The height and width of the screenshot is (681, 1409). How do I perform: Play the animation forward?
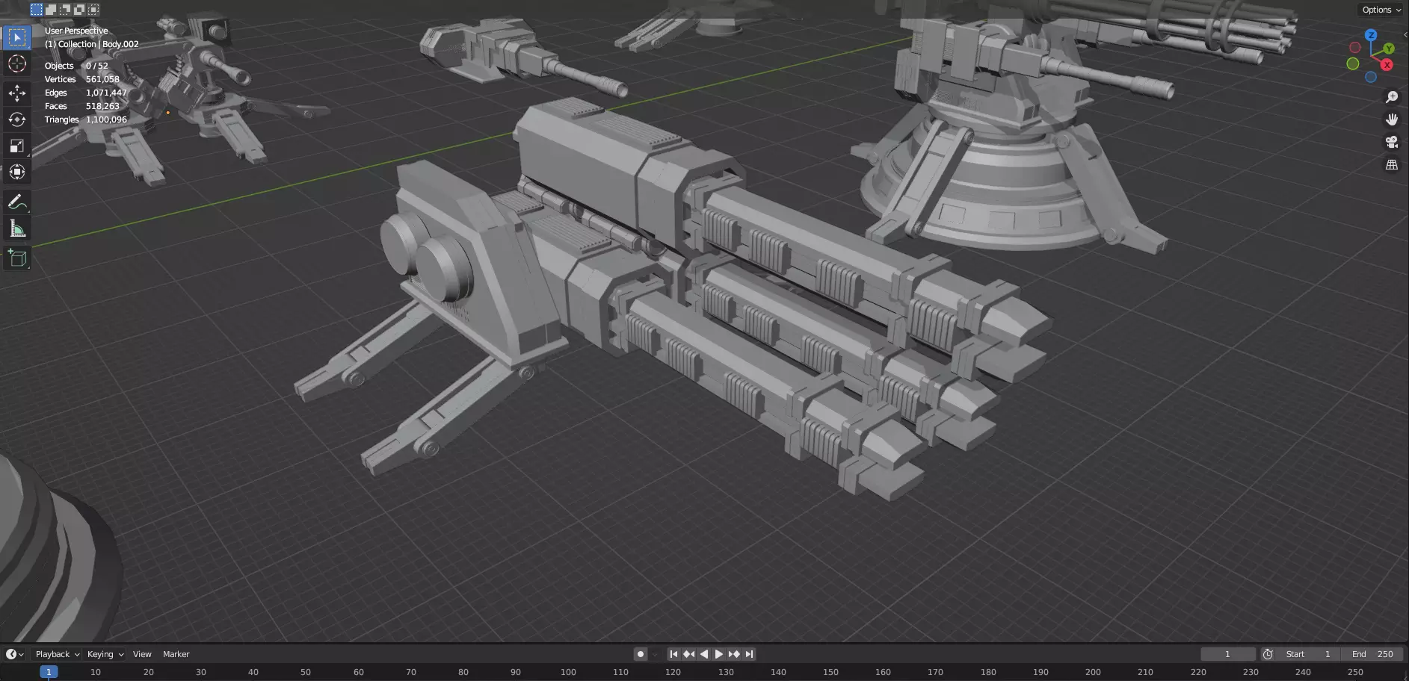(718, 654)
